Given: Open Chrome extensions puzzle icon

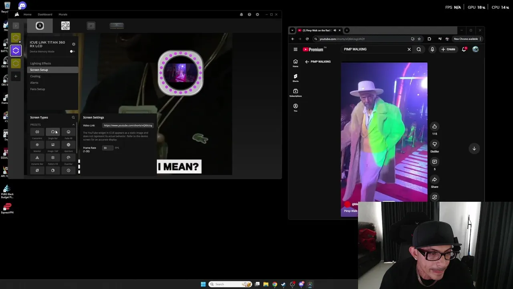Looking at the screenshot, I should click(429, 39).
